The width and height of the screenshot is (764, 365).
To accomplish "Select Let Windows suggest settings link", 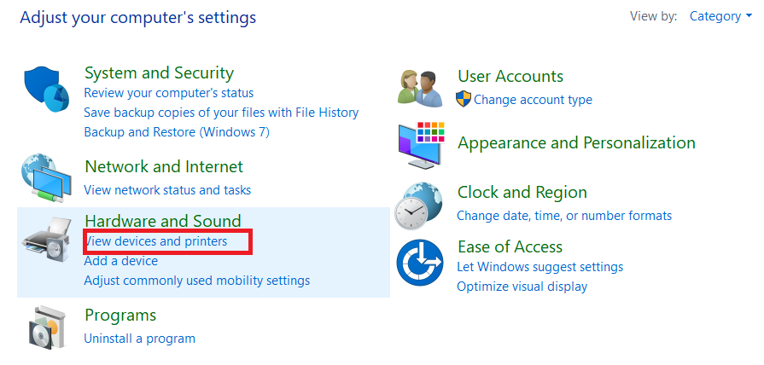I will tap(539, 267).
